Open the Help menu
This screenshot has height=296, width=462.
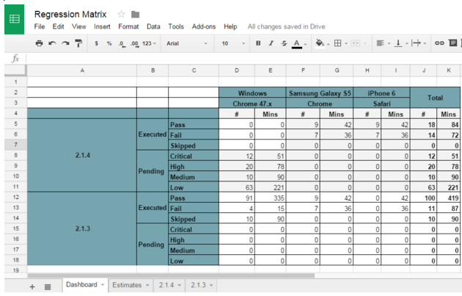230,26
